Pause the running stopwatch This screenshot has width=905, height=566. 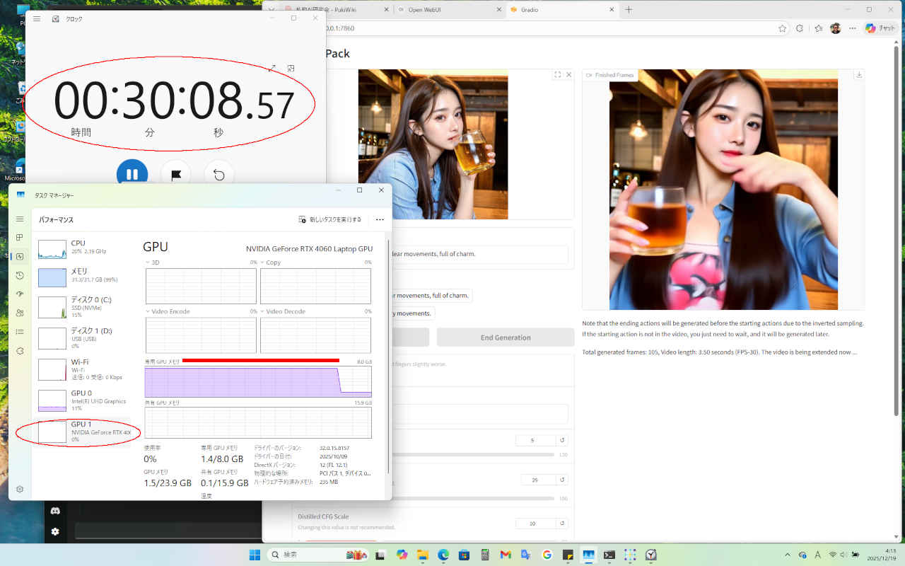[132, 174]
